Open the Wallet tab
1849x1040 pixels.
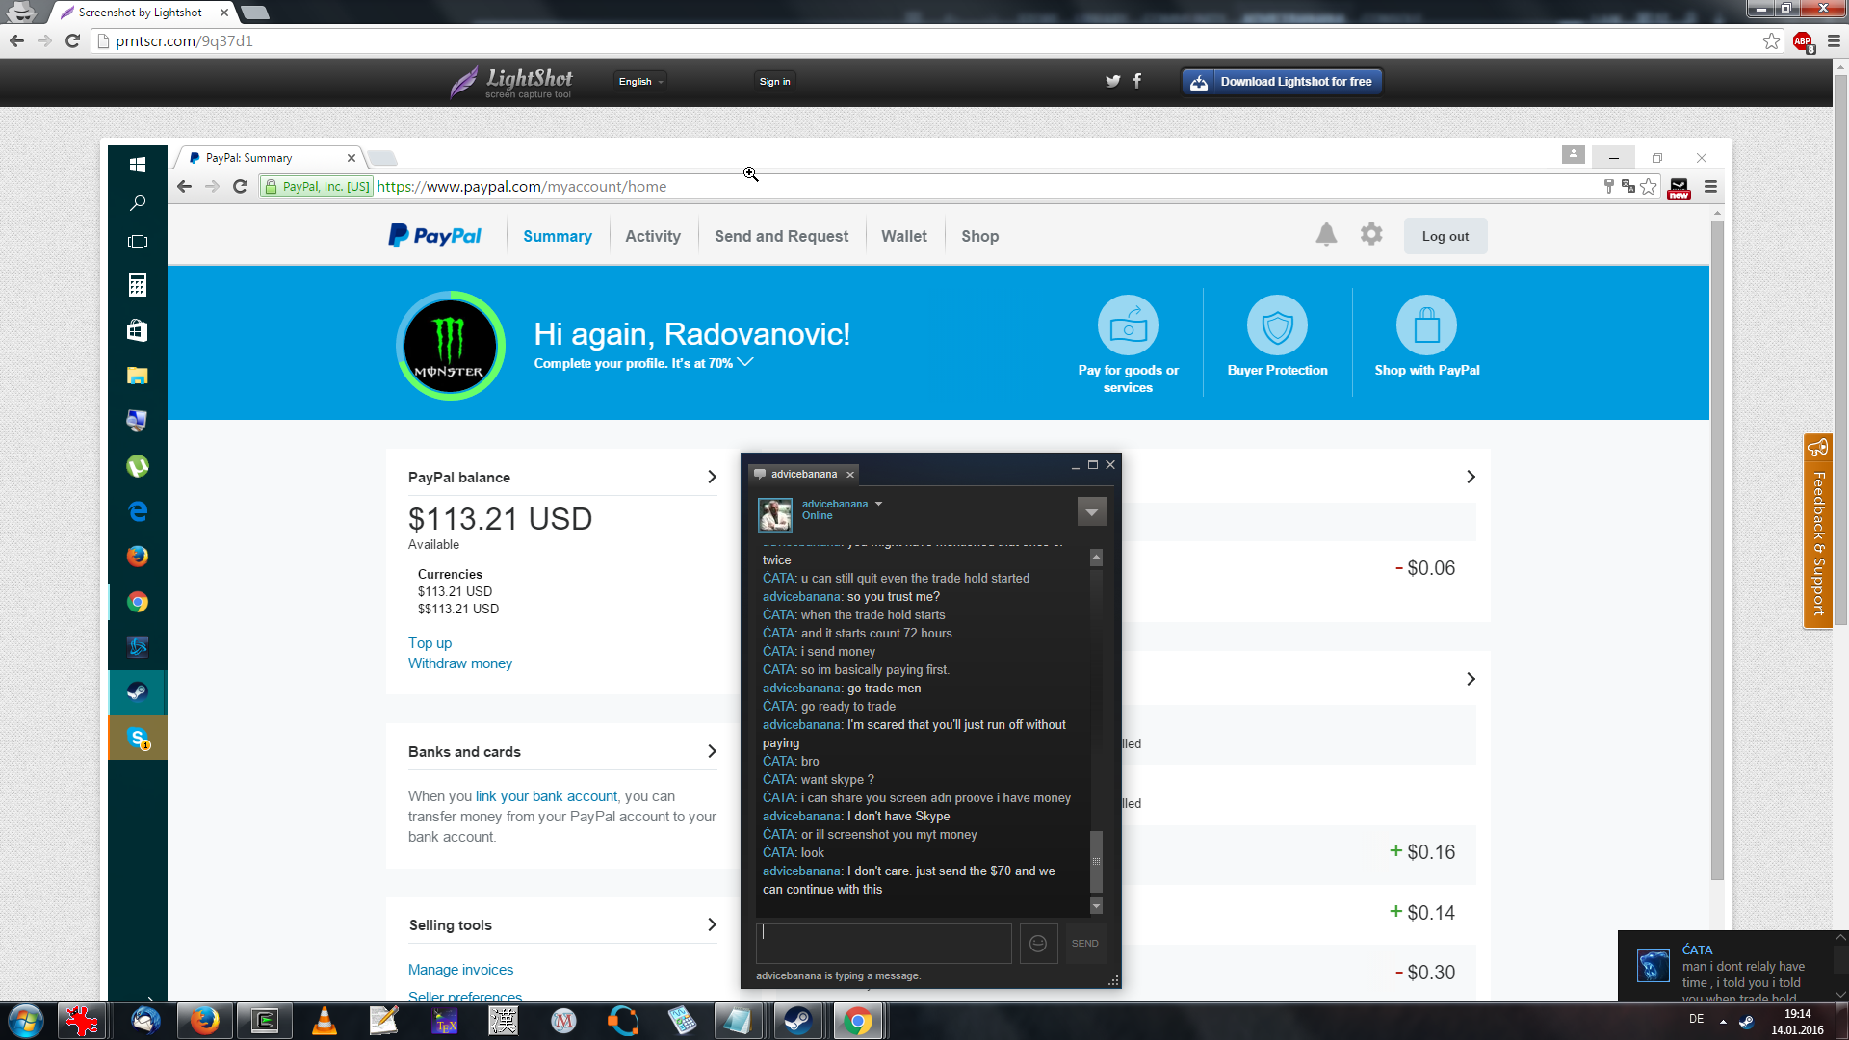(x=903, y=236)
